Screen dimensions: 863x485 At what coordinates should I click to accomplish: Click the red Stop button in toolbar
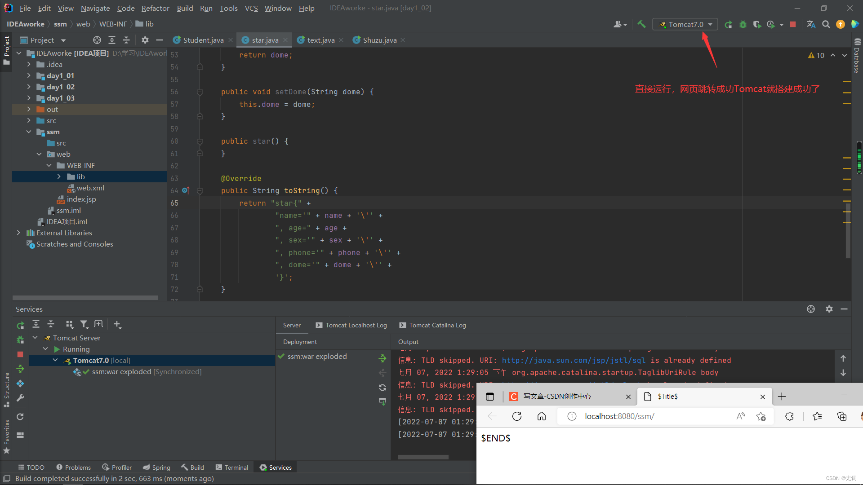[793, 24]
